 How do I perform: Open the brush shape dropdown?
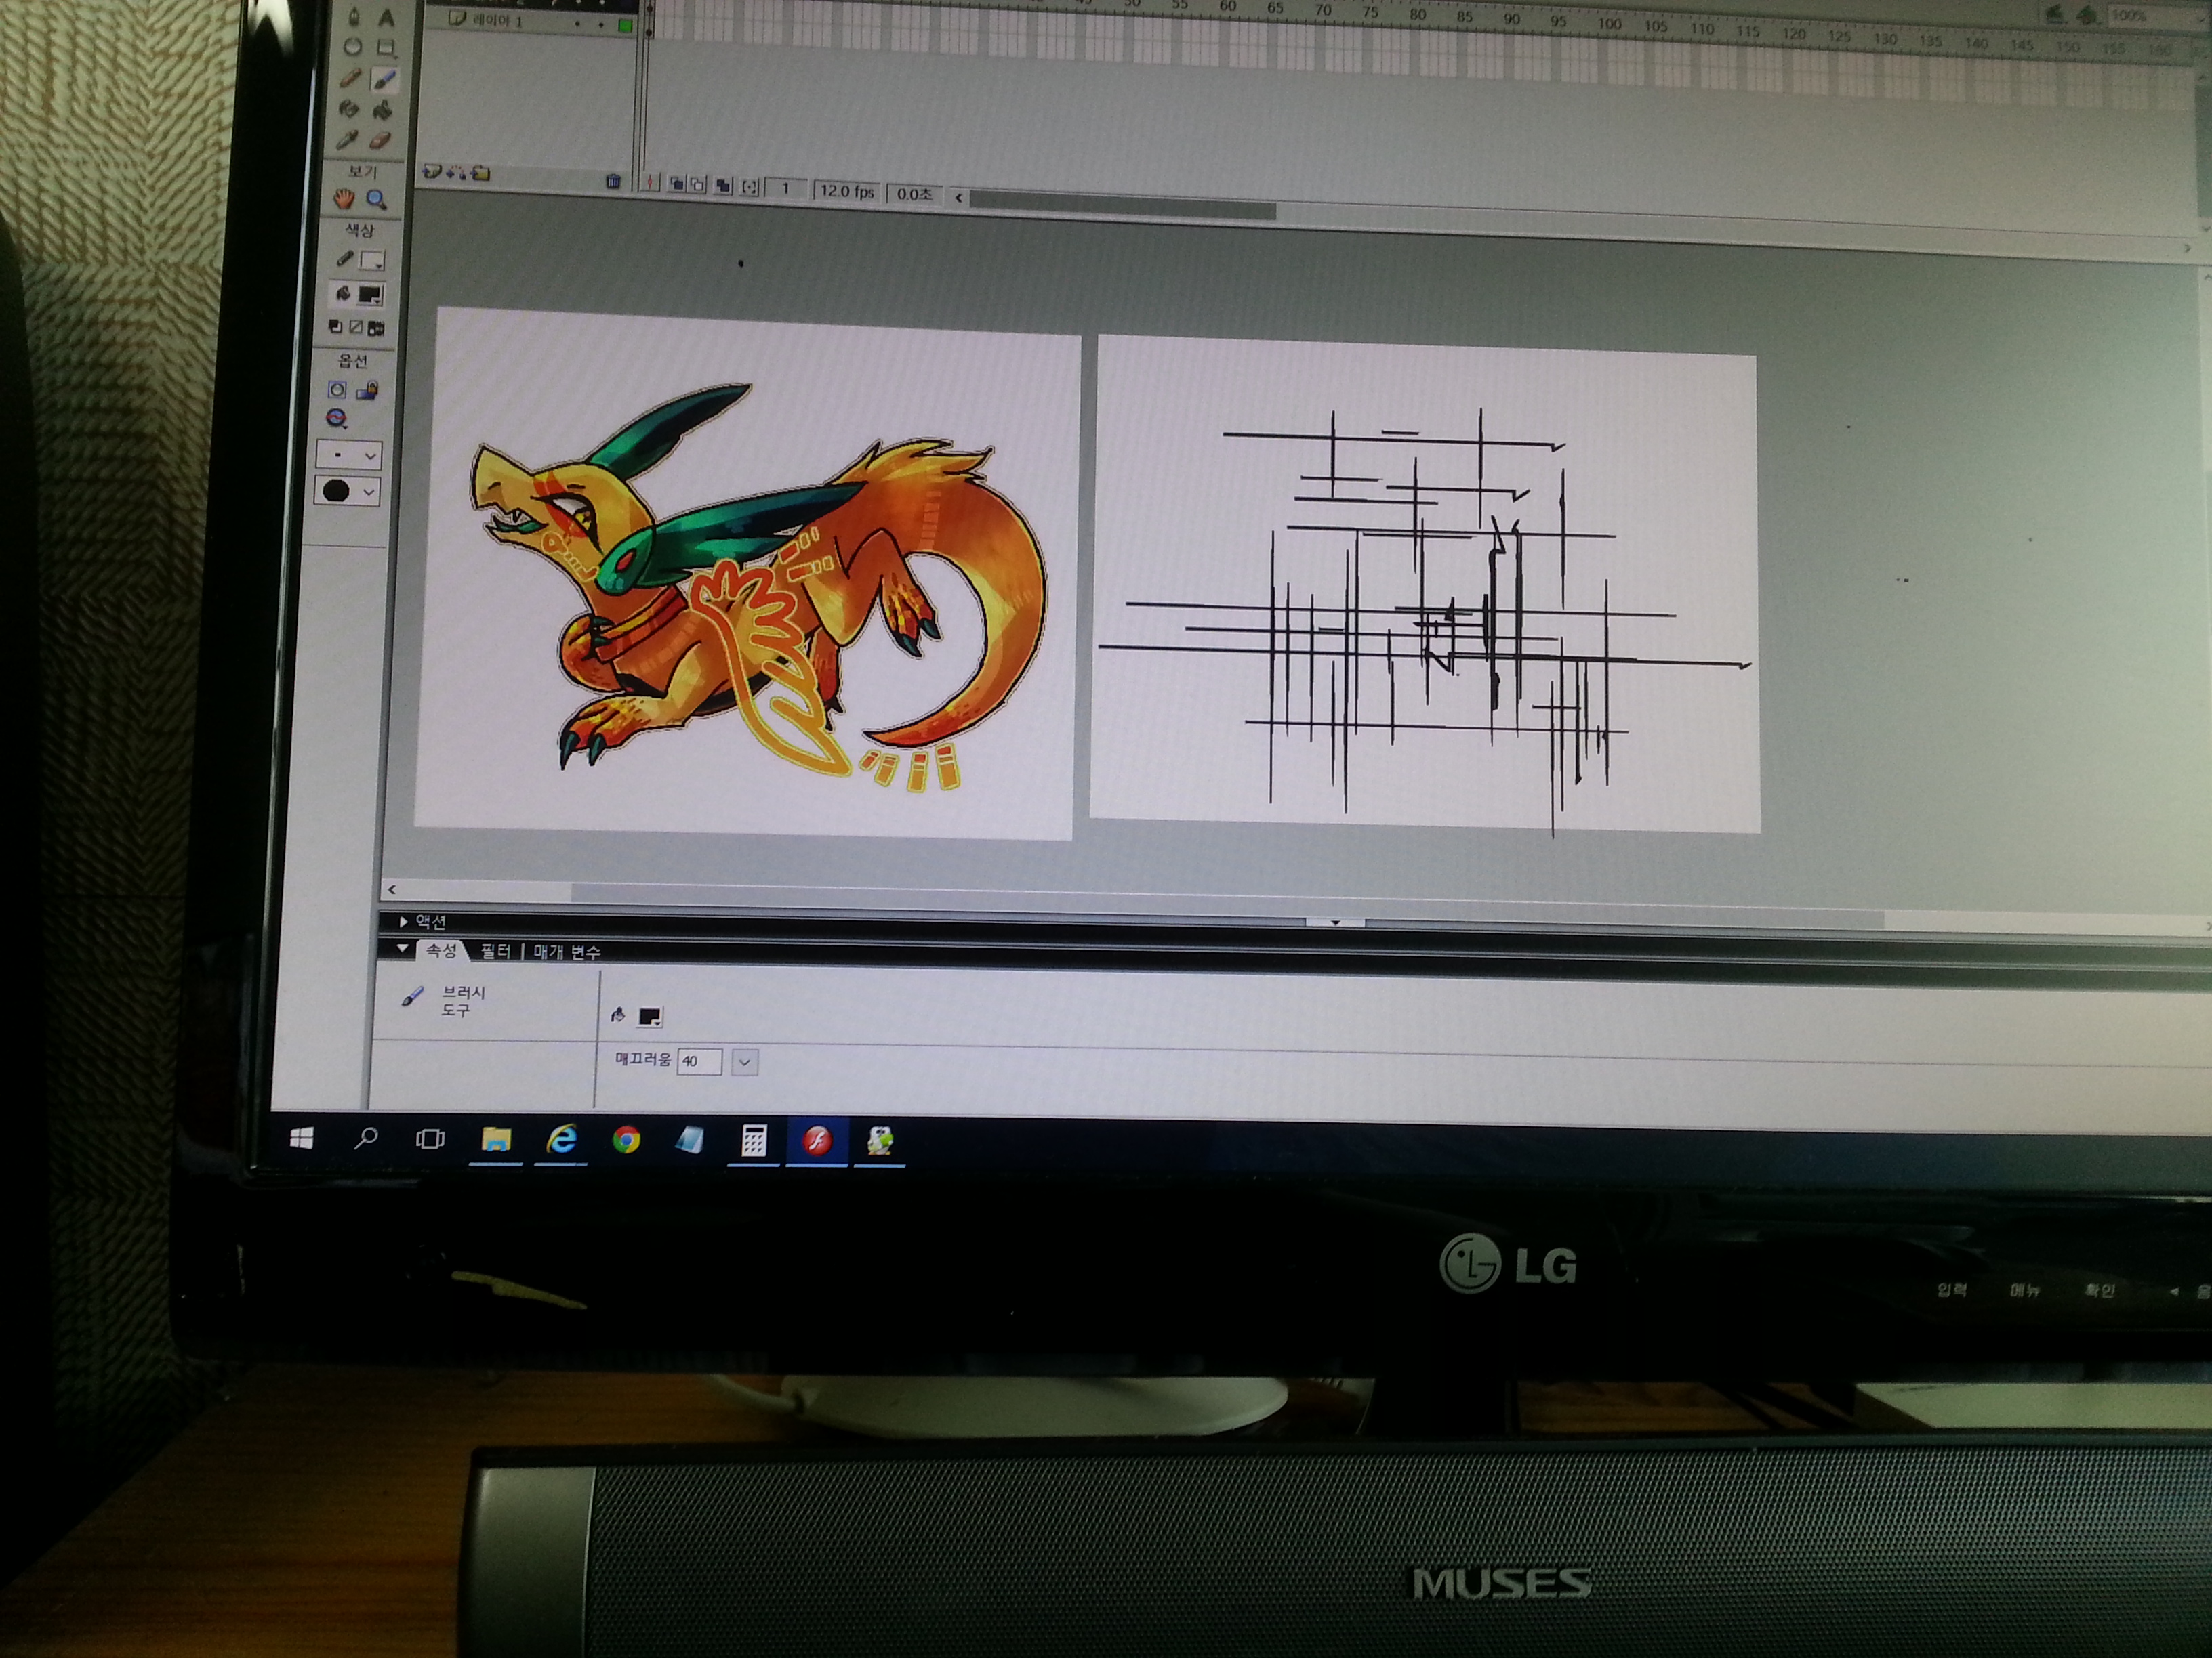(347, 491)
